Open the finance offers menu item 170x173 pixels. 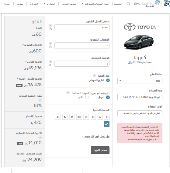(x=69, y=4)
